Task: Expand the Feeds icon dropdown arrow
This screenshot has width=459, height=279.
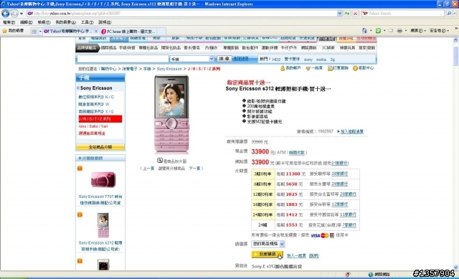Action: tap(384, 30)
